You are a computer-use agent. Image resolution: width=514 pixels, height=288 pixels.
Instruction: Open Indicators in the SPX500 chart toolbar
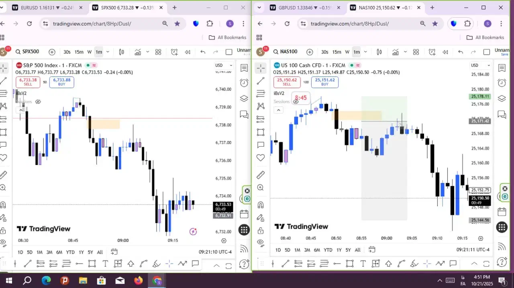tap(138, 52)
